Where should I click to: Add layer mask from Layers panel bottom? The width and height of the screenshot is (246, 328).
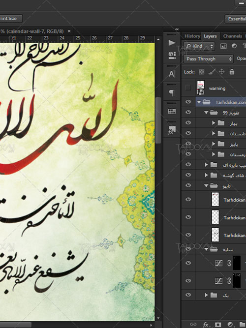tap(218, 325)
